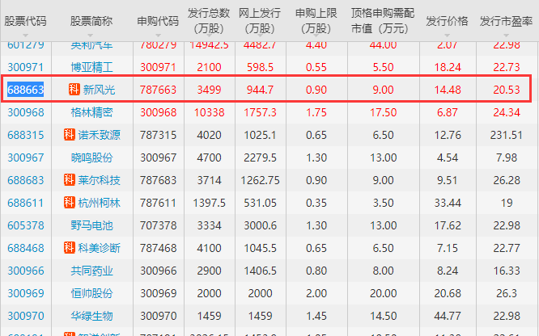Open 格林精密 stock name link
This screenshot has height=336, width=539.
pos(91,112)
